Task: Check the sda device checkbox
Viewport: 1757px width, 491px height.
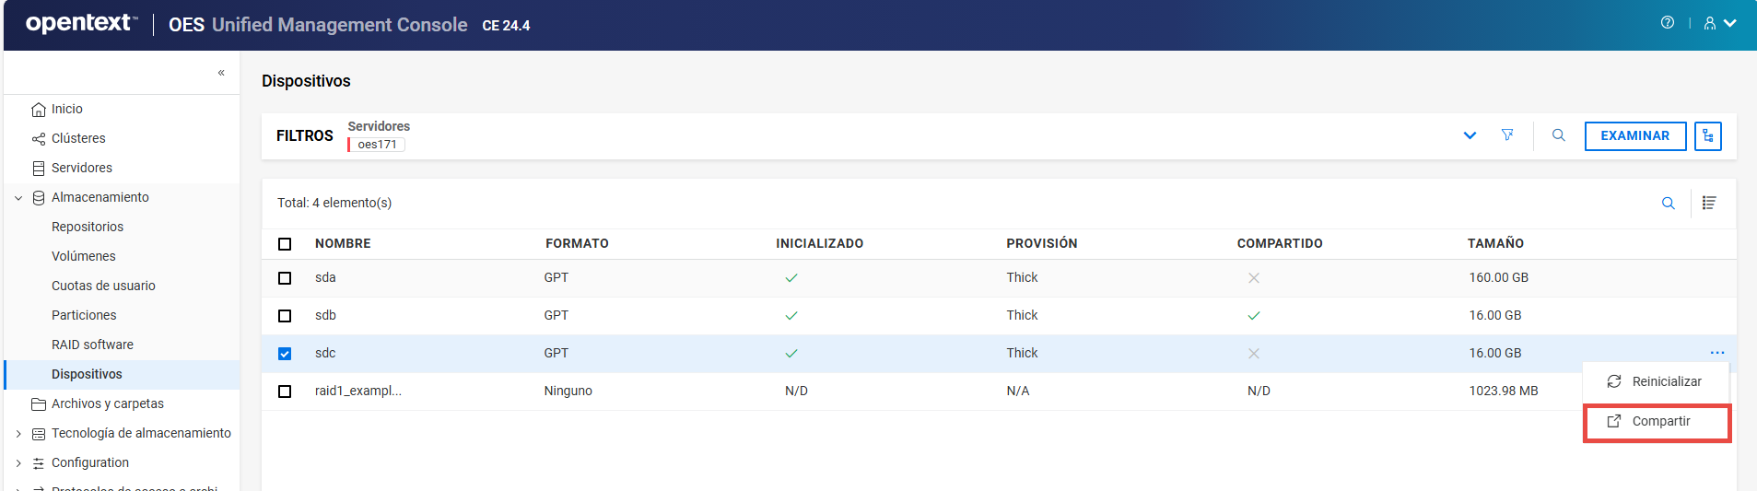Action: (x=285, y=278)
